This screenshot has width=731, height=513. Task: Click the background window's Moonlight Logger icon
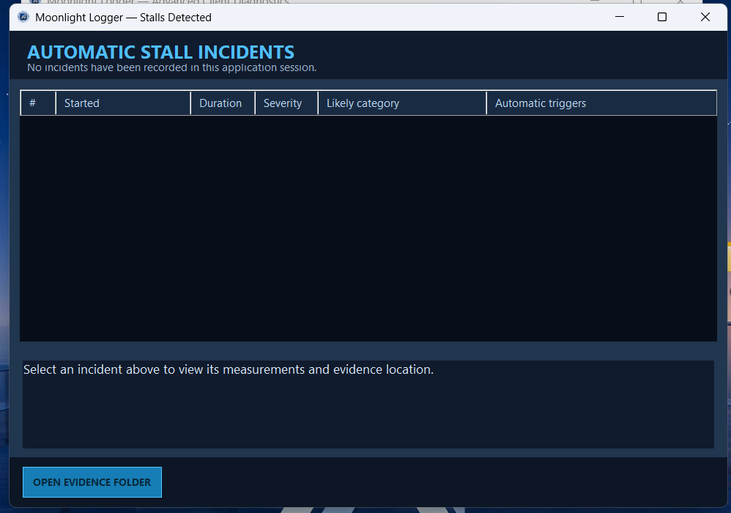35,2
